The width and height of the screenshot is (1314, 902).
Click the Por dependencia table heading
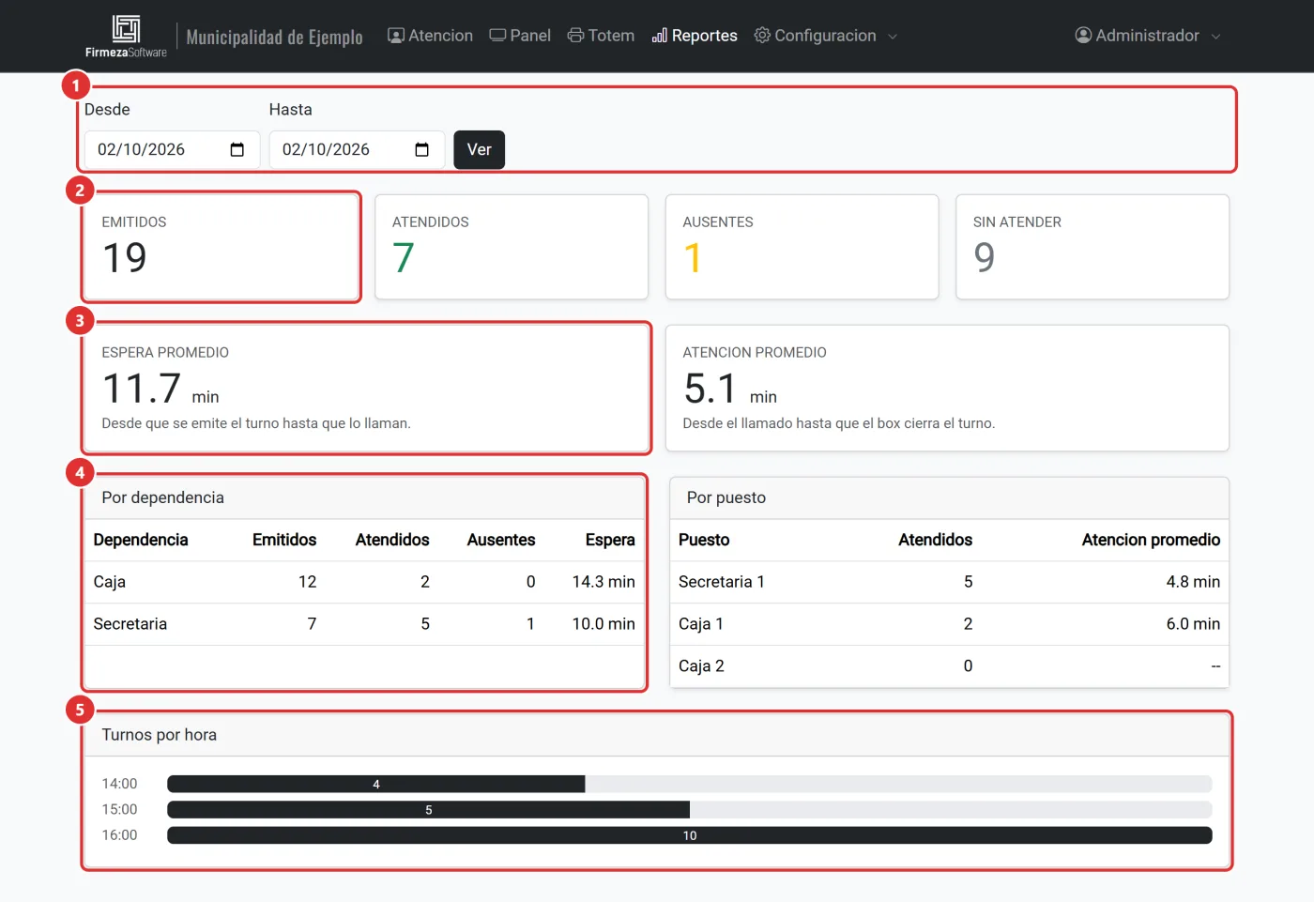[163, 497]
